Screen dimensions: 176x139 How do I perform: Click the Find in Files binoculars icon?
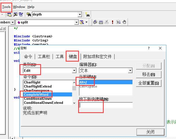tap(29, 15)
